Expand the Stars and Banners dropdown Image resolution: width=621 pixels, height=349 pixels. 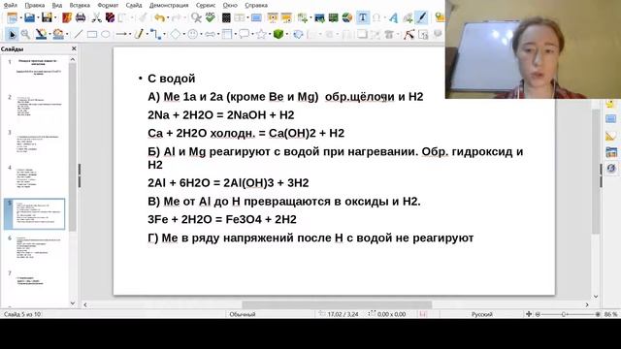[270, 35]
